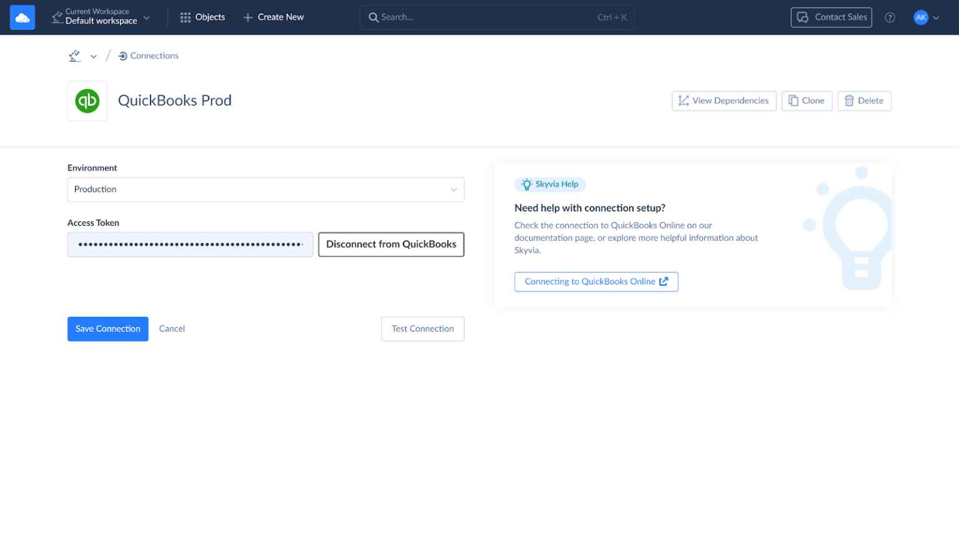Click inside the Access Token field

190,245
